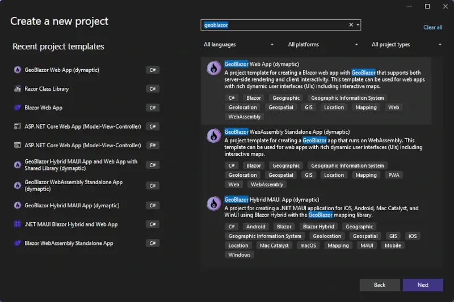The width and height of the screenshot is (454, 302).
Task: Open the All platforms dropdown
Action: 323,45
